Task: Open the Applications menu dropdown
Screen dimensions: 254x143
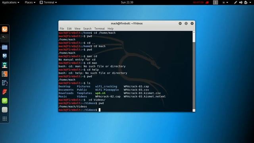Action: click(11, 2)
